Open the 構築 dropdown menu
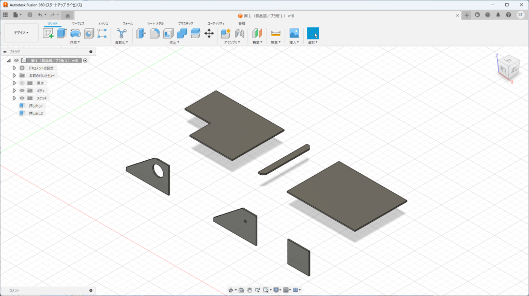529x296 pixels. coord(257,42)
